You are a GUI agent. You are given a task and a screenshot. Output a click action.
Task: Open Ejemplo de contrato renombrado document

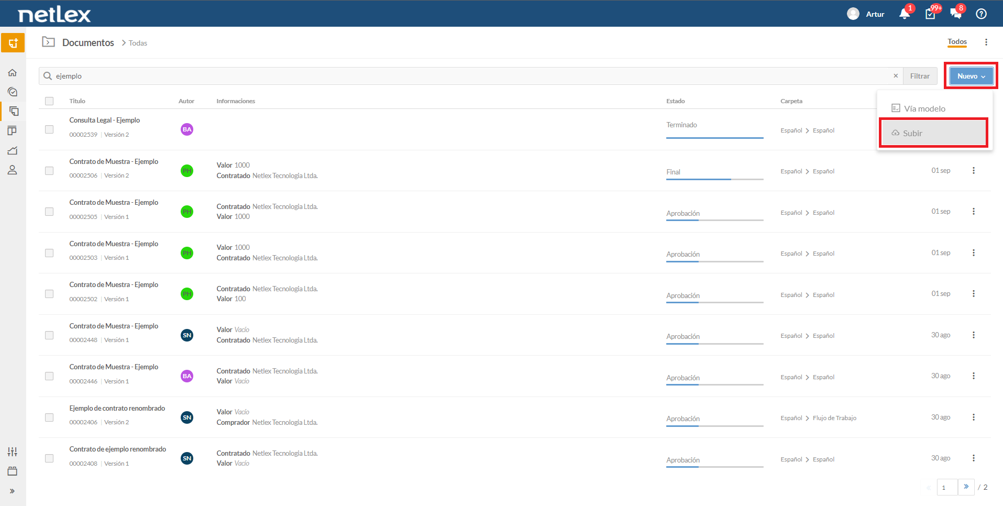click(x=117, y=408)
